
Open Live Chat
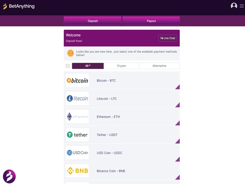(x=168, y=38)
